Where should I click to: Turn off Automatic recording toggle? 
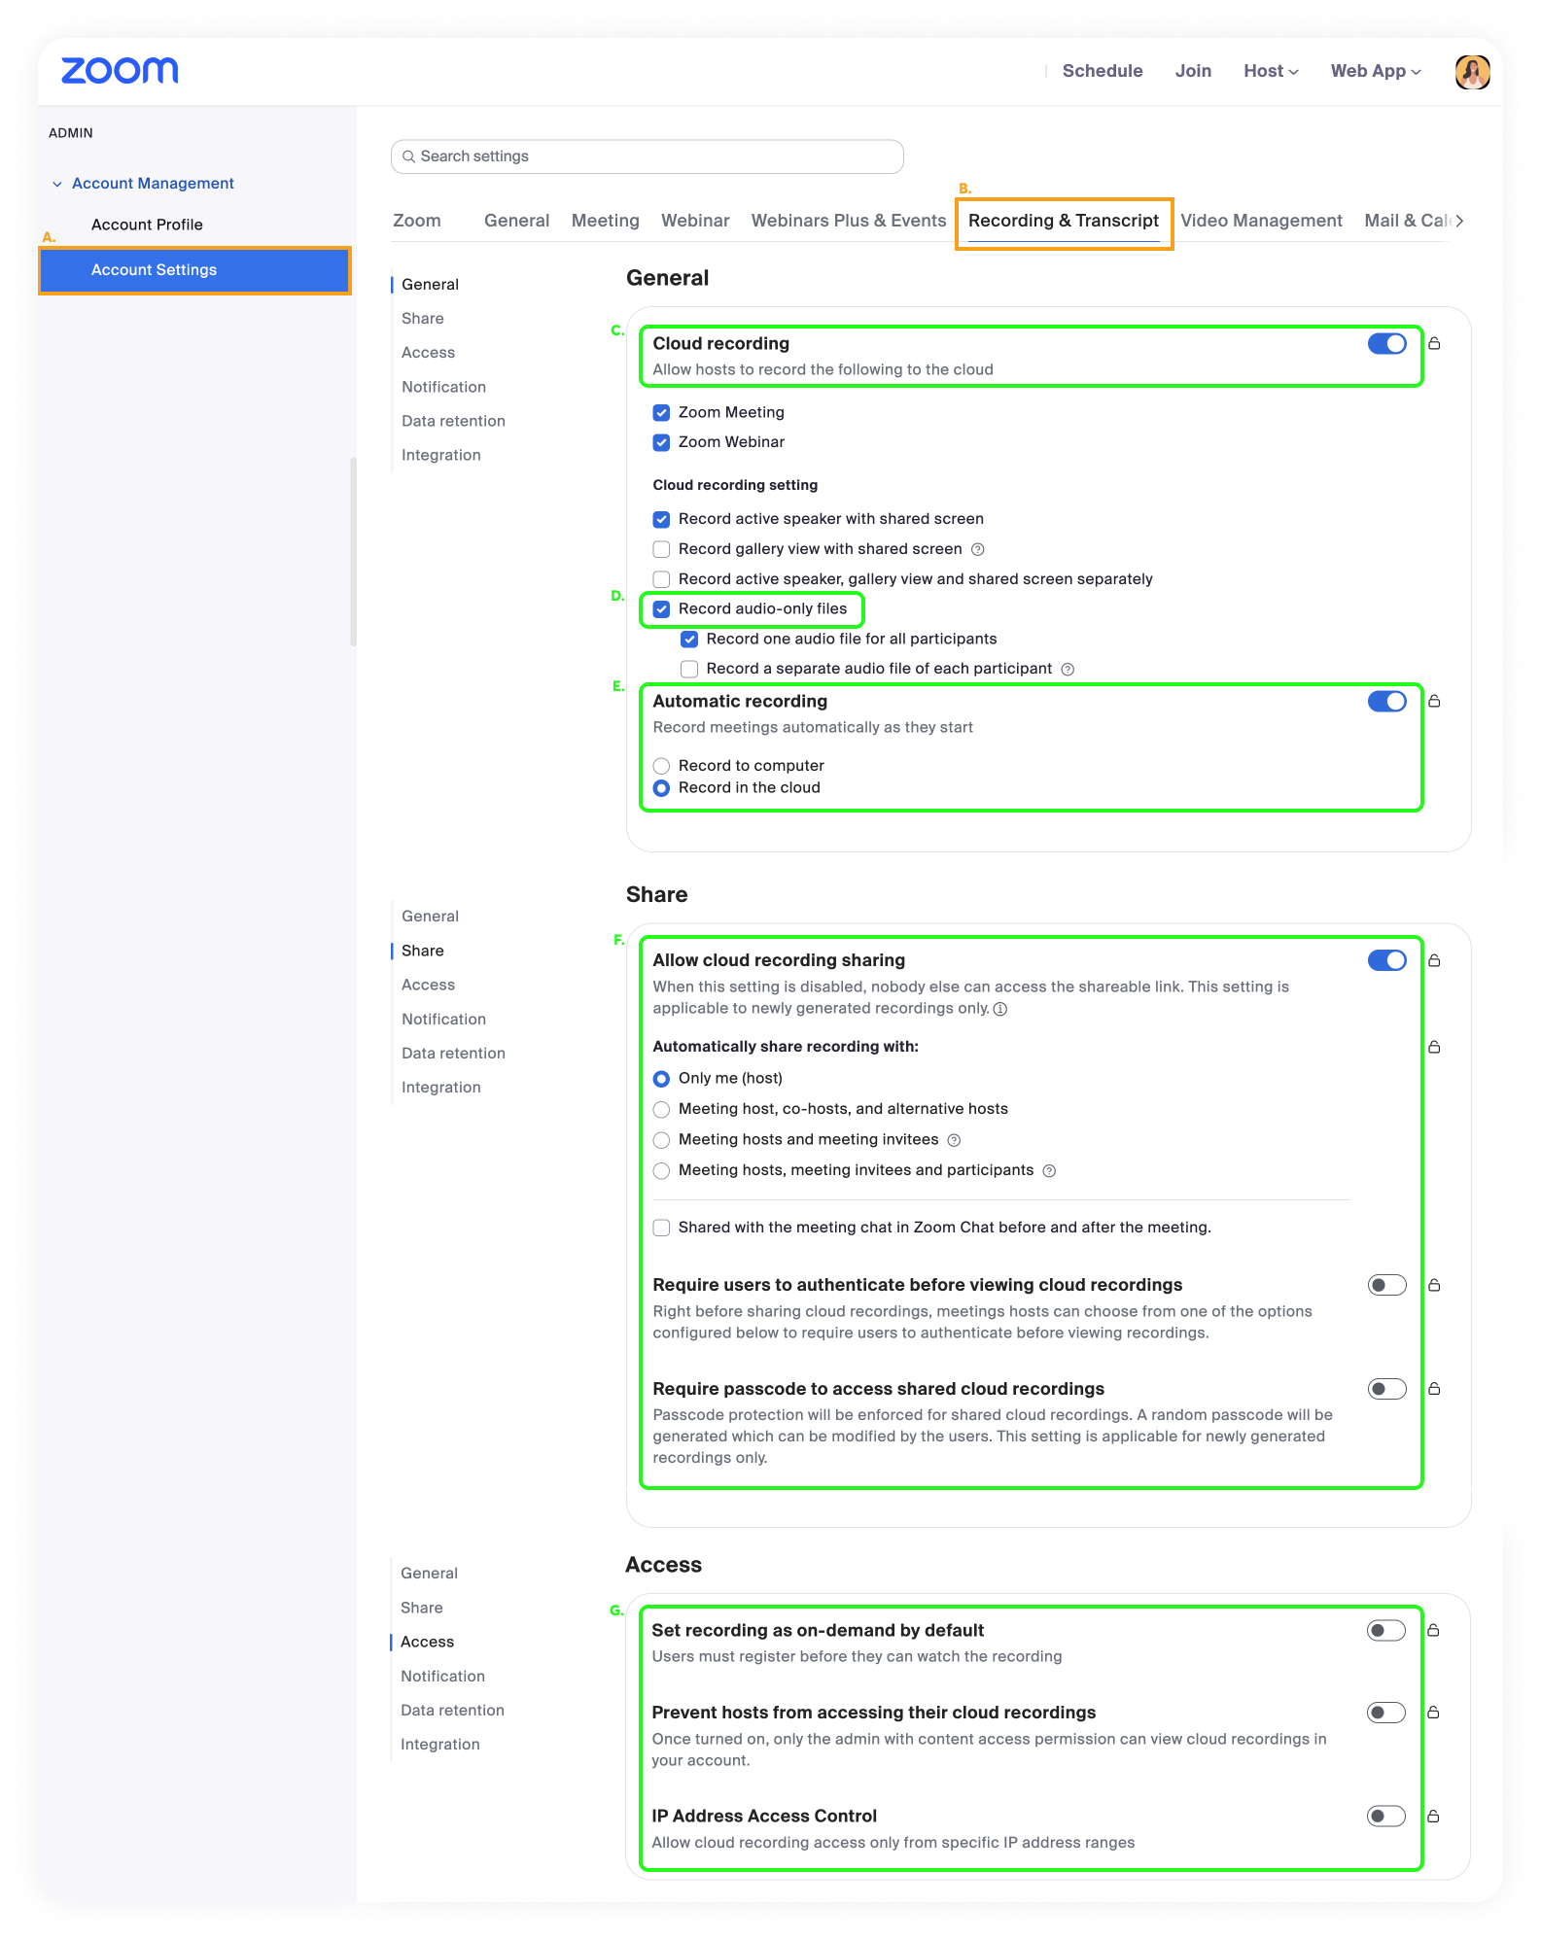tap(1386, 701)
